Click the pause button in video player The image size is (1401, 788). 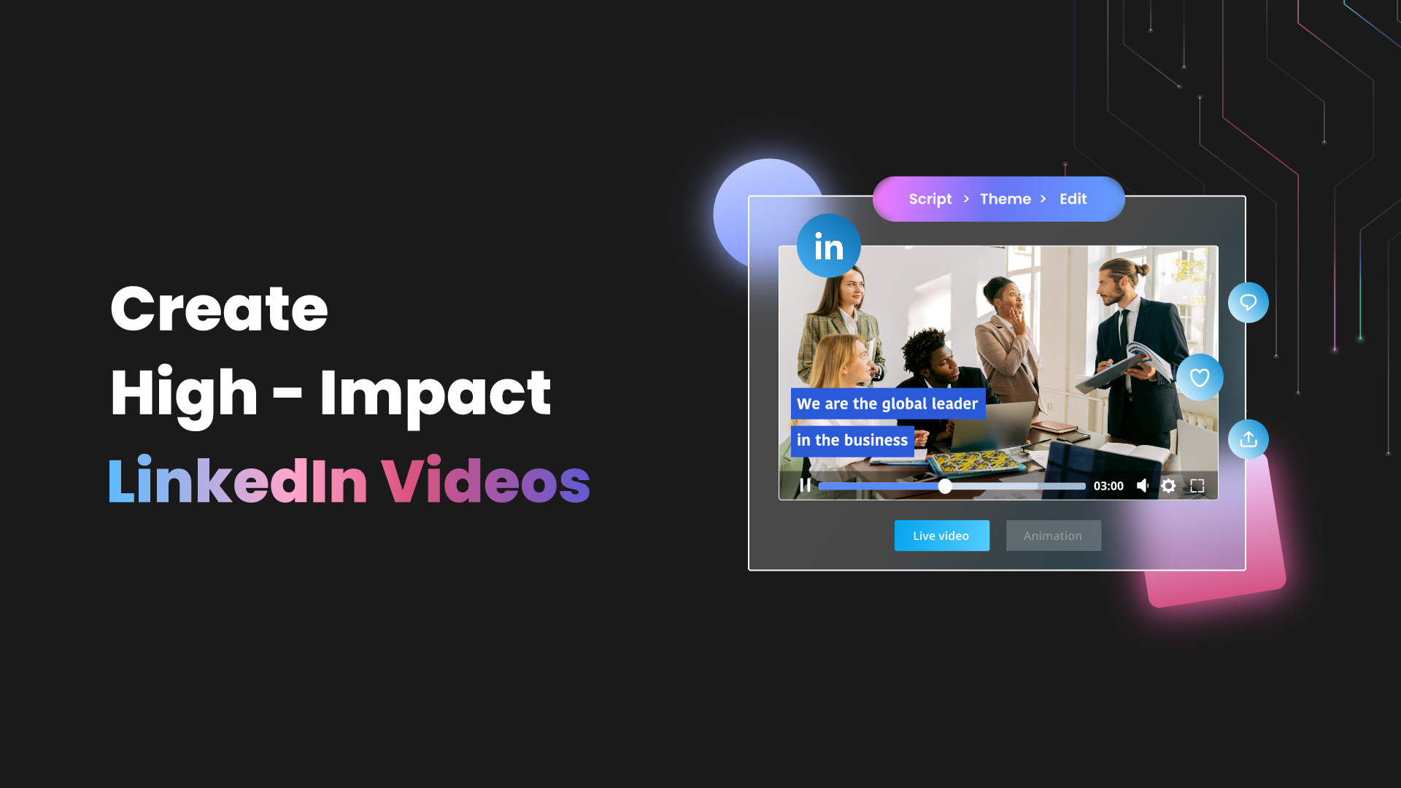(x=806, y=486)
